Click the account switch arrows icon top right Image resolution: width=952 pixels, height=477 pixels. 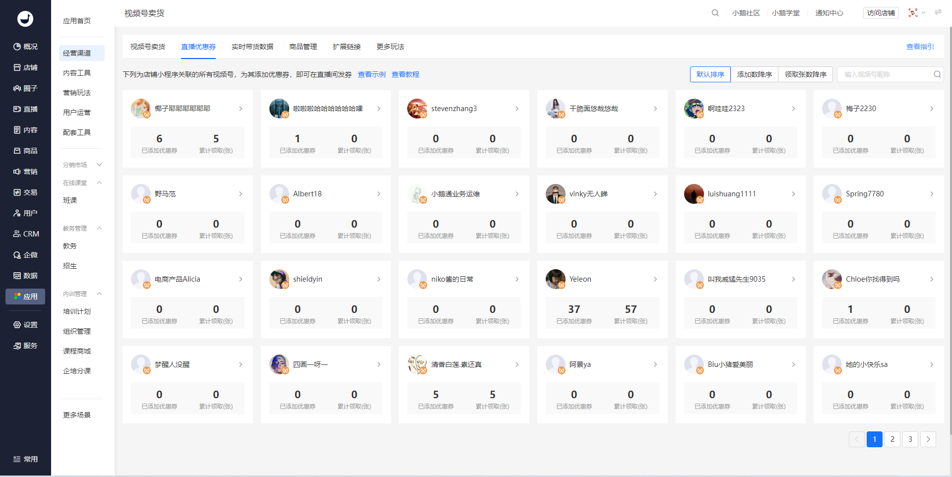[x=938, y=12]
